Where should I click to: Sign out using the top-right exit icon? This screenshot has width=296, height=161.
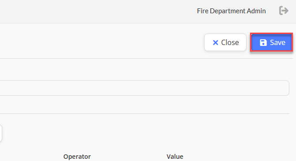284,11
